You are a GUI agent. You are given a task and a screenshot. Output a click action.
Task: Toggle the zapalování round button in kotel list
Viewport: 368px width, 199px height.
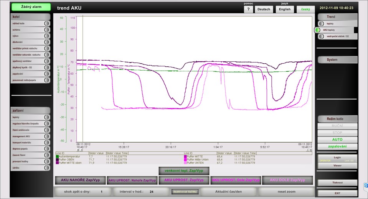47,74
